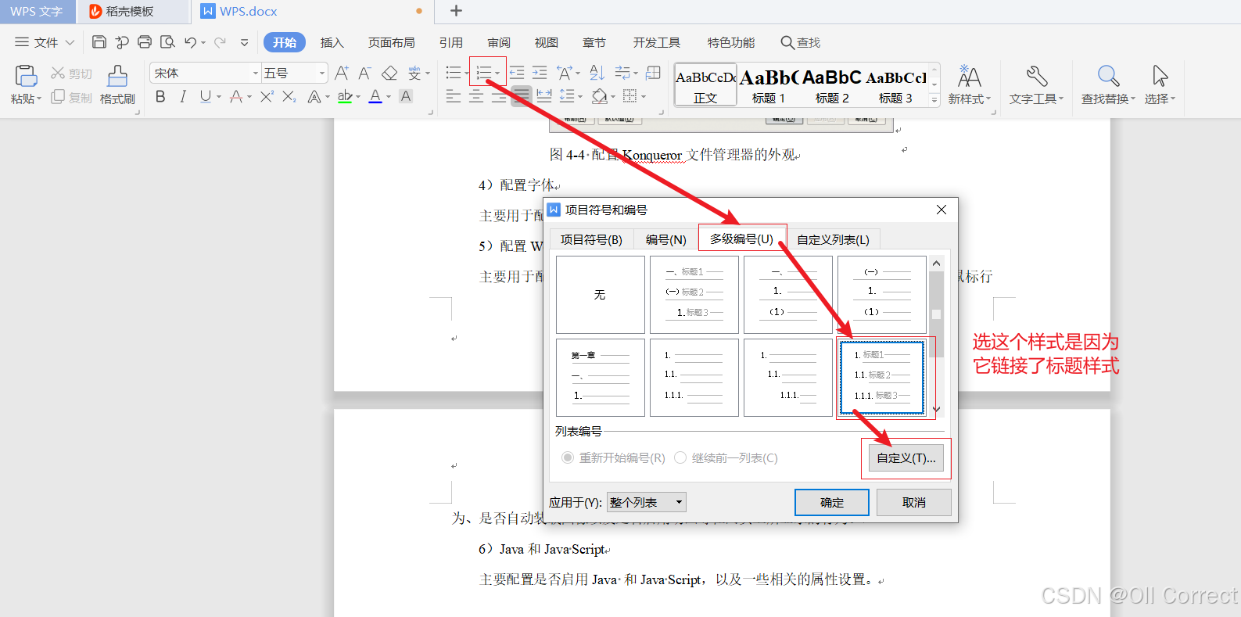Click the Increase font size icon
Image resolution: width=1241 pixels, height=617 pixels.
tap(341, 73)
